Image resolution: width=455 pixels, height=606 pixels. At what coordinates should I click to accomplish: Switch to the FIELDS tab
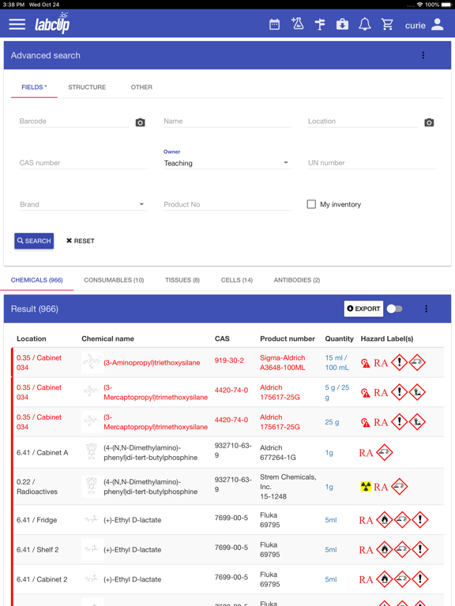[34, 88]
